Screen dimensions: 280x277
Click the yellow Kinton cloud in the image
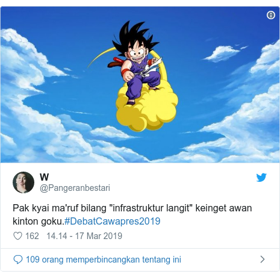147,108
